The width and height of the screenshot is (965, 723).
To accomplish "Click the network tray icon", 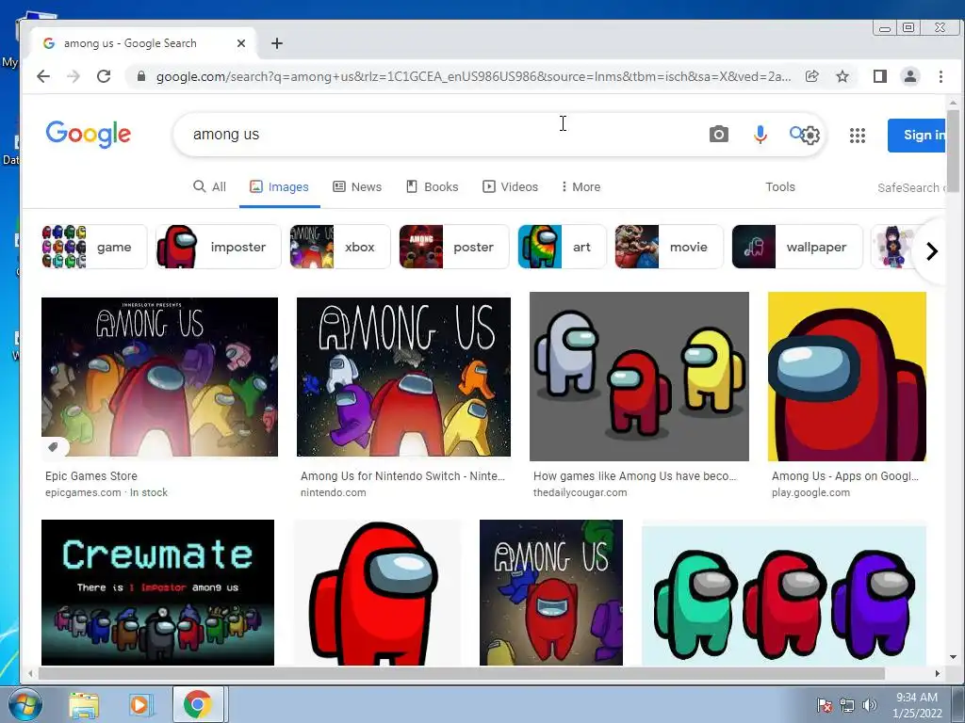I will point(847,705).
